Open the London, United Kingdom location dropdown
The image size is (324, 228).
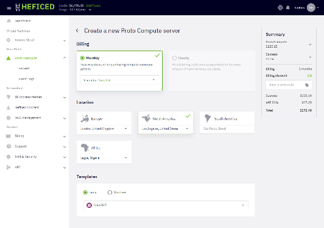coord(104,129)
